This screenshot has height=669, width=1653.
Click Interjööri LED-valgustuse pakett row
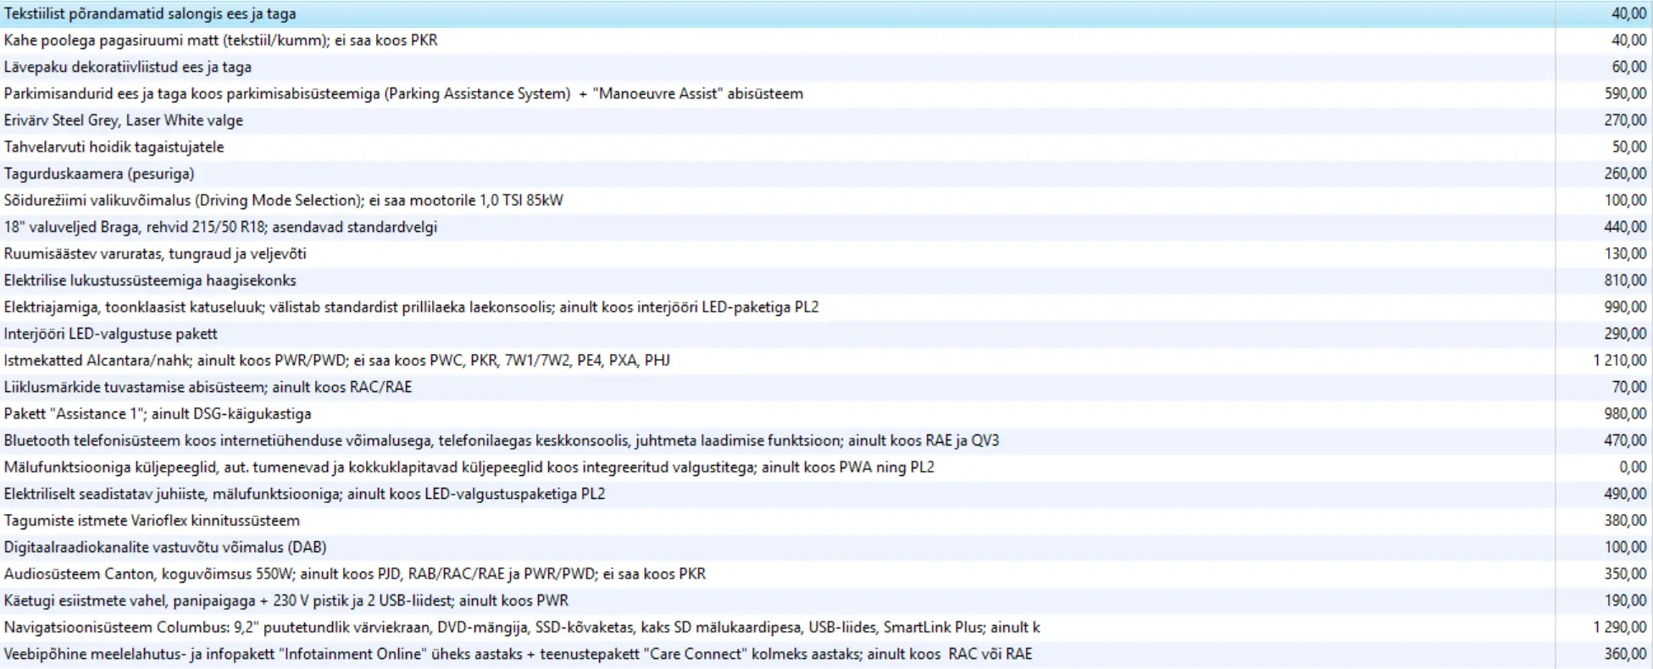(110, 334)
